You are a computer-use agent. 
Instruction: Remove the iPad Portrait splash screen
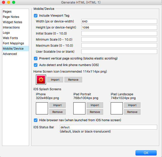pos(95,112)
